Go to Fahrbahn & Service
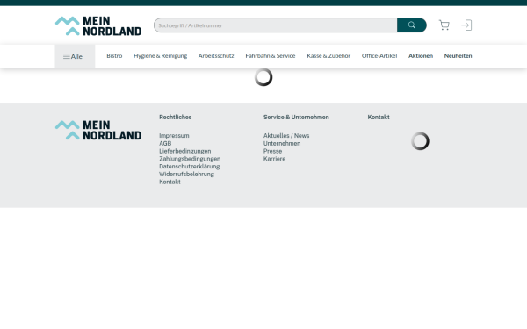 click(271, 56)
